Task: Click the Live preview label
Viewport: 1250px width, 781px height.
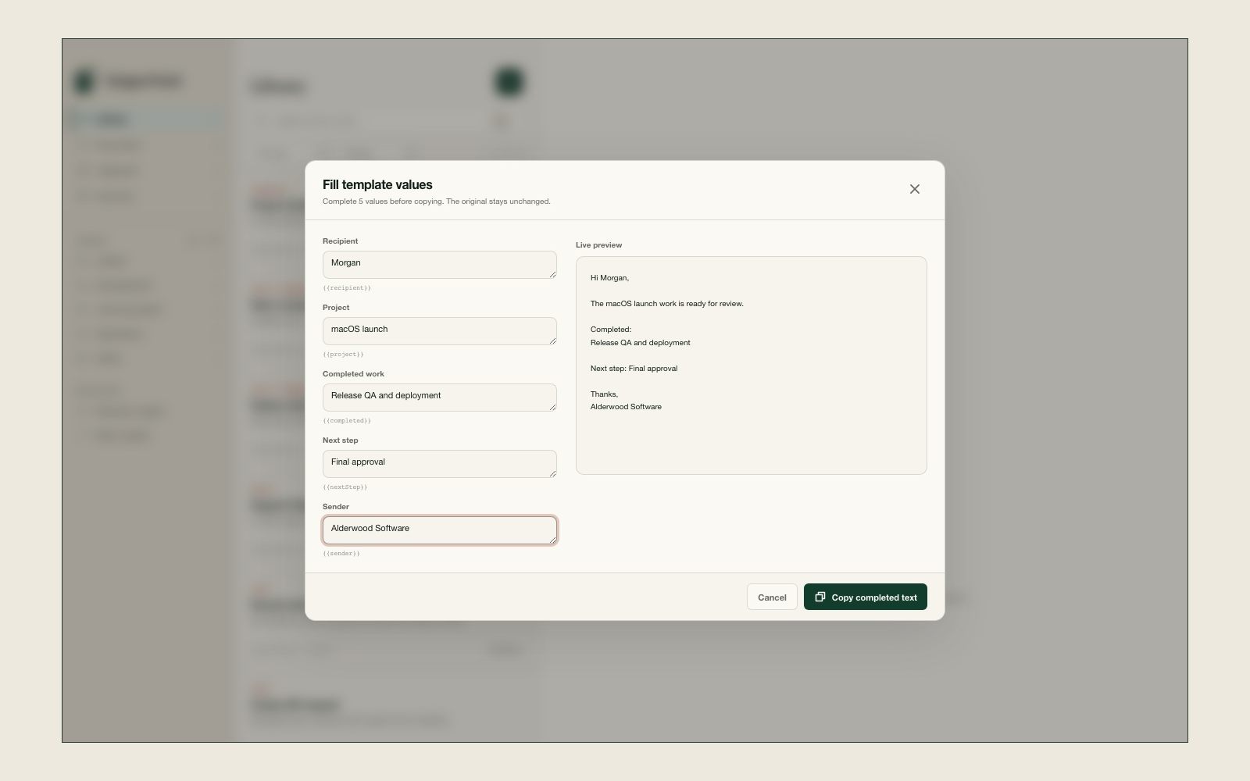Action: [598, 245]
